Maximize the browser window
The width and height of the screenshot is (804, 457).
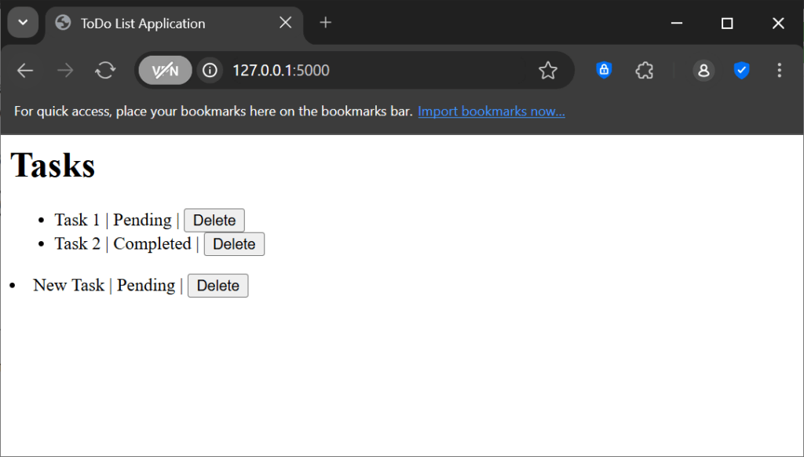(x=727, y=23)
